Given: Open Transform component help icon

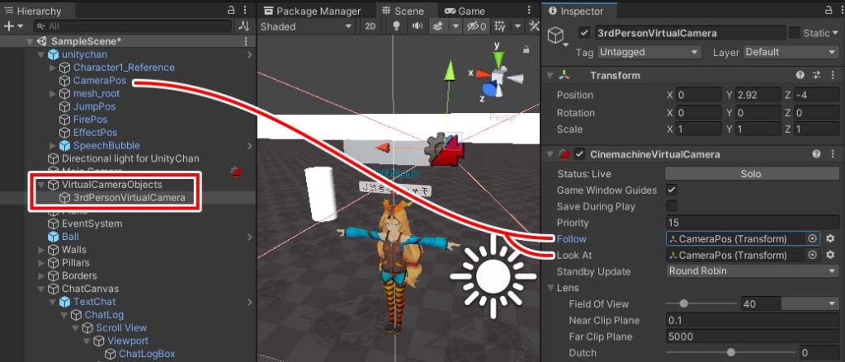Looking at the screenshot, I should point(800,75).
